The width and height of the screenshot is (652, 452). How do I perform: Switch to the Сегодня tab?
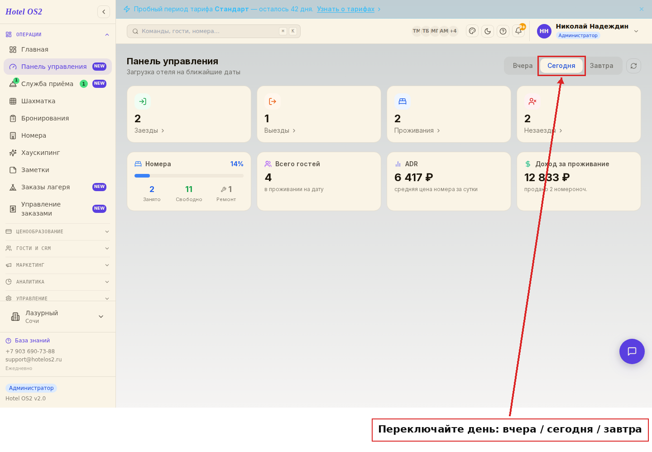point(561,66)
